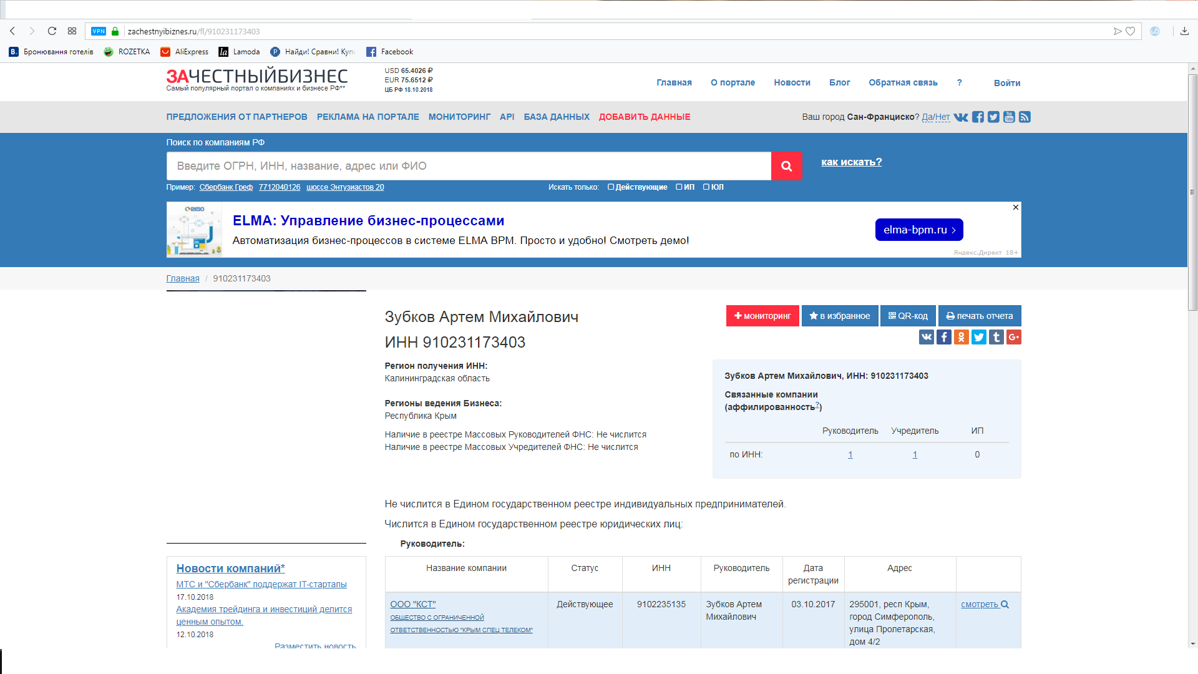1198x674 pixels.
Task: Open news МТС и Сбербанк поддержат IT-стартапы
Action: point(261,584)
